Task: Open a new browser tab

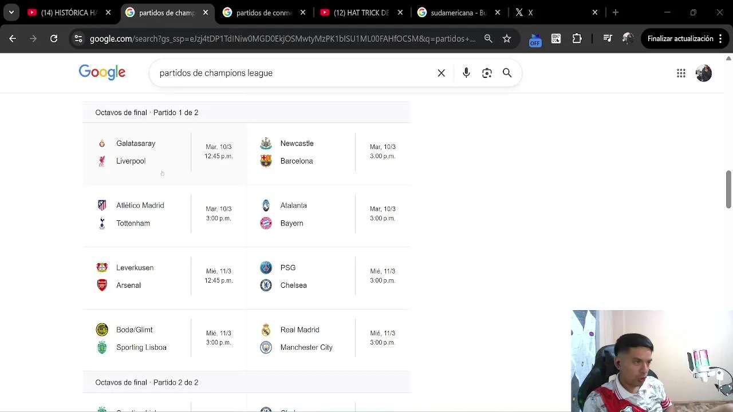Action: point(616,12)
